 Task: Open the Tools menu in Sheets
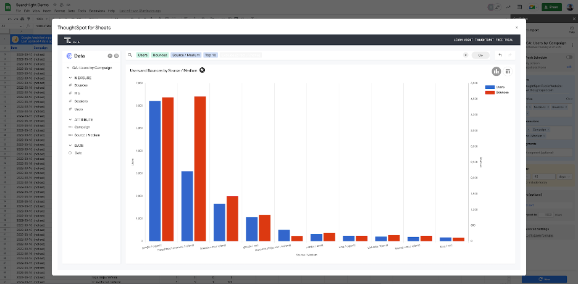[x=82, y=11]
